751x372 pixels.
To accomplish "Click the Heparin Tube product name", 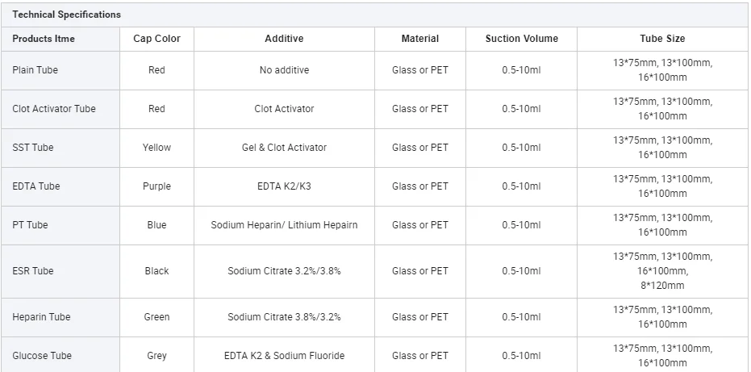I will point(41,317).
